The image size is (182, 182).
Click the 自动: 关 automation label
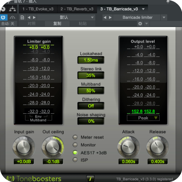pyautogui.click(x=8, y=23)
